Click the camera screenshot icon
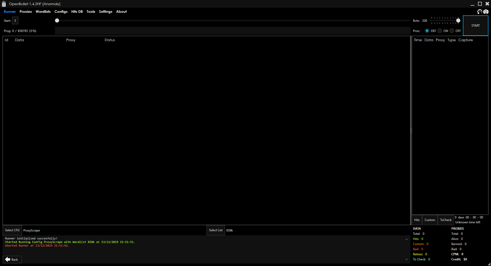Screen dimensions: 491x266 [x=486, y=12]
